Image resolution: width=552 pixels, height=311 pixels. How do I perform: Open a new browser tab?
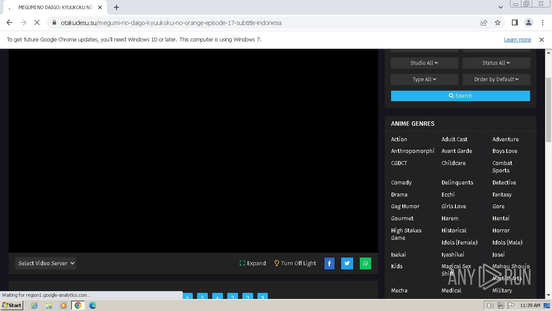click(x=116, y=7)
